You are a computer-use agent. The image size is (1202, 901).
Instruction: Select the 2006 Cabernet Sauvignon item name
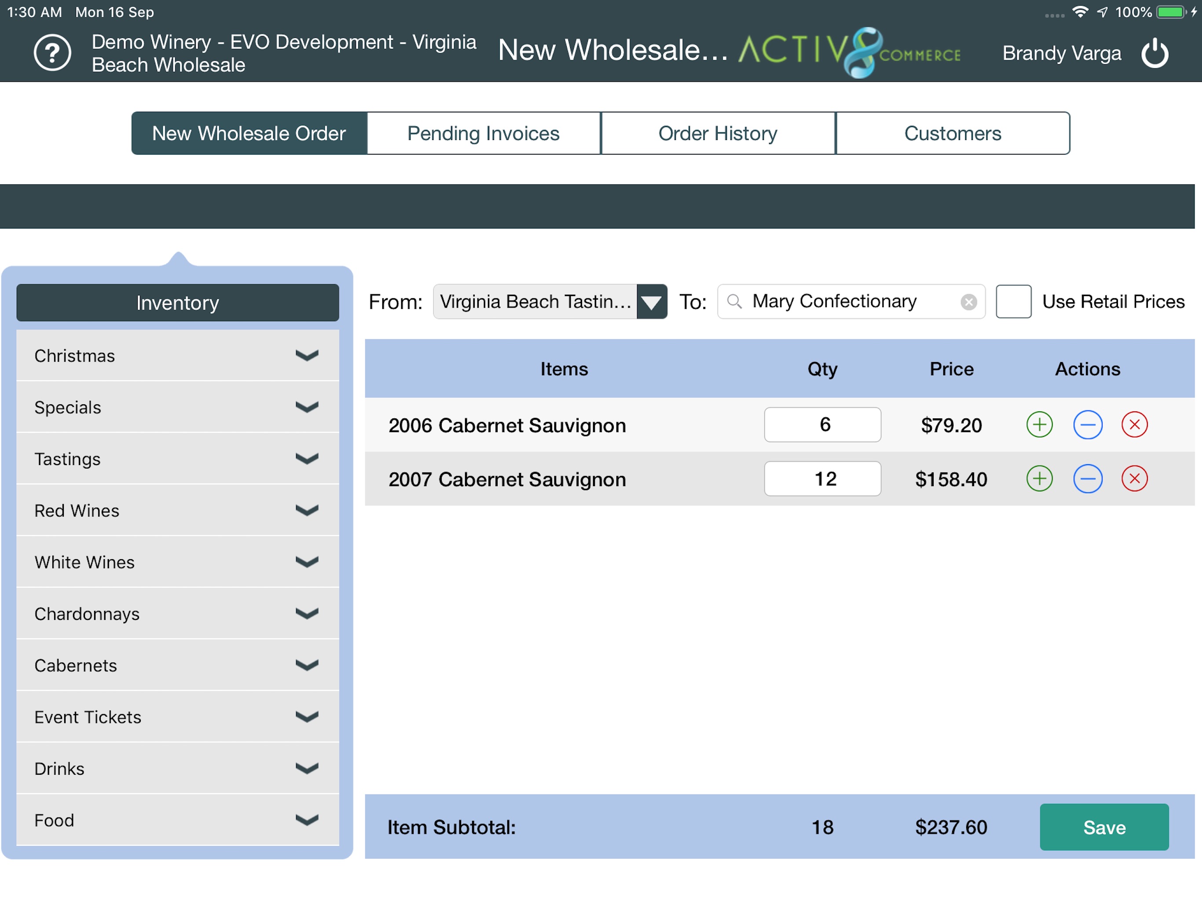(507, 425)
